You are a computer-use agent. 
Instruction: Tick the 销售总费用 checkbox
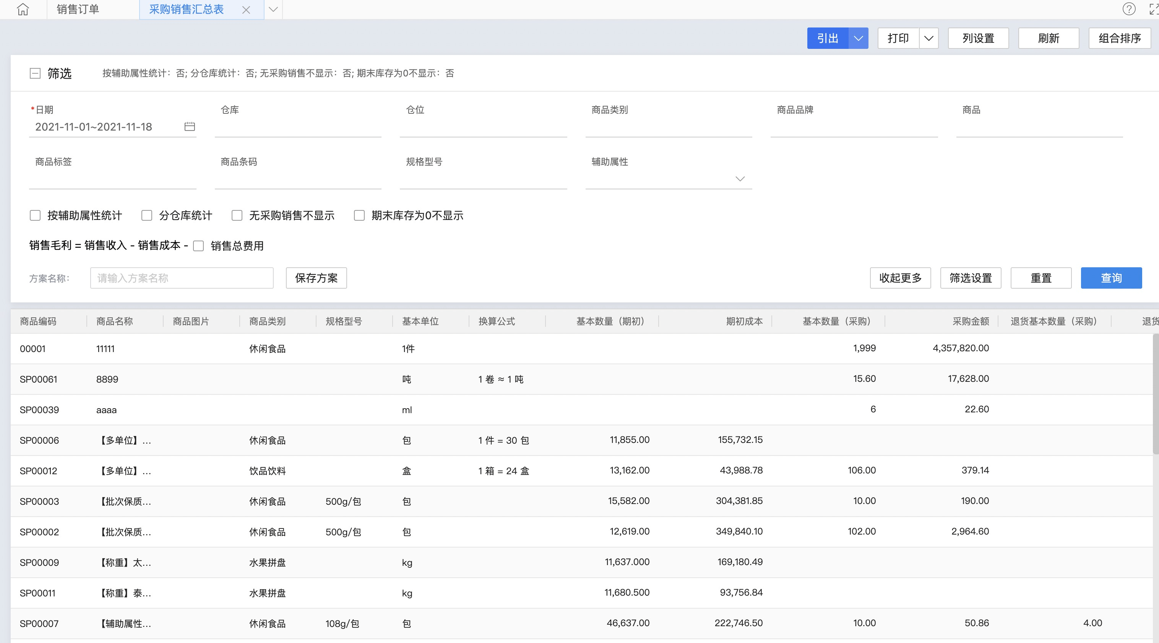coord(198,246)
